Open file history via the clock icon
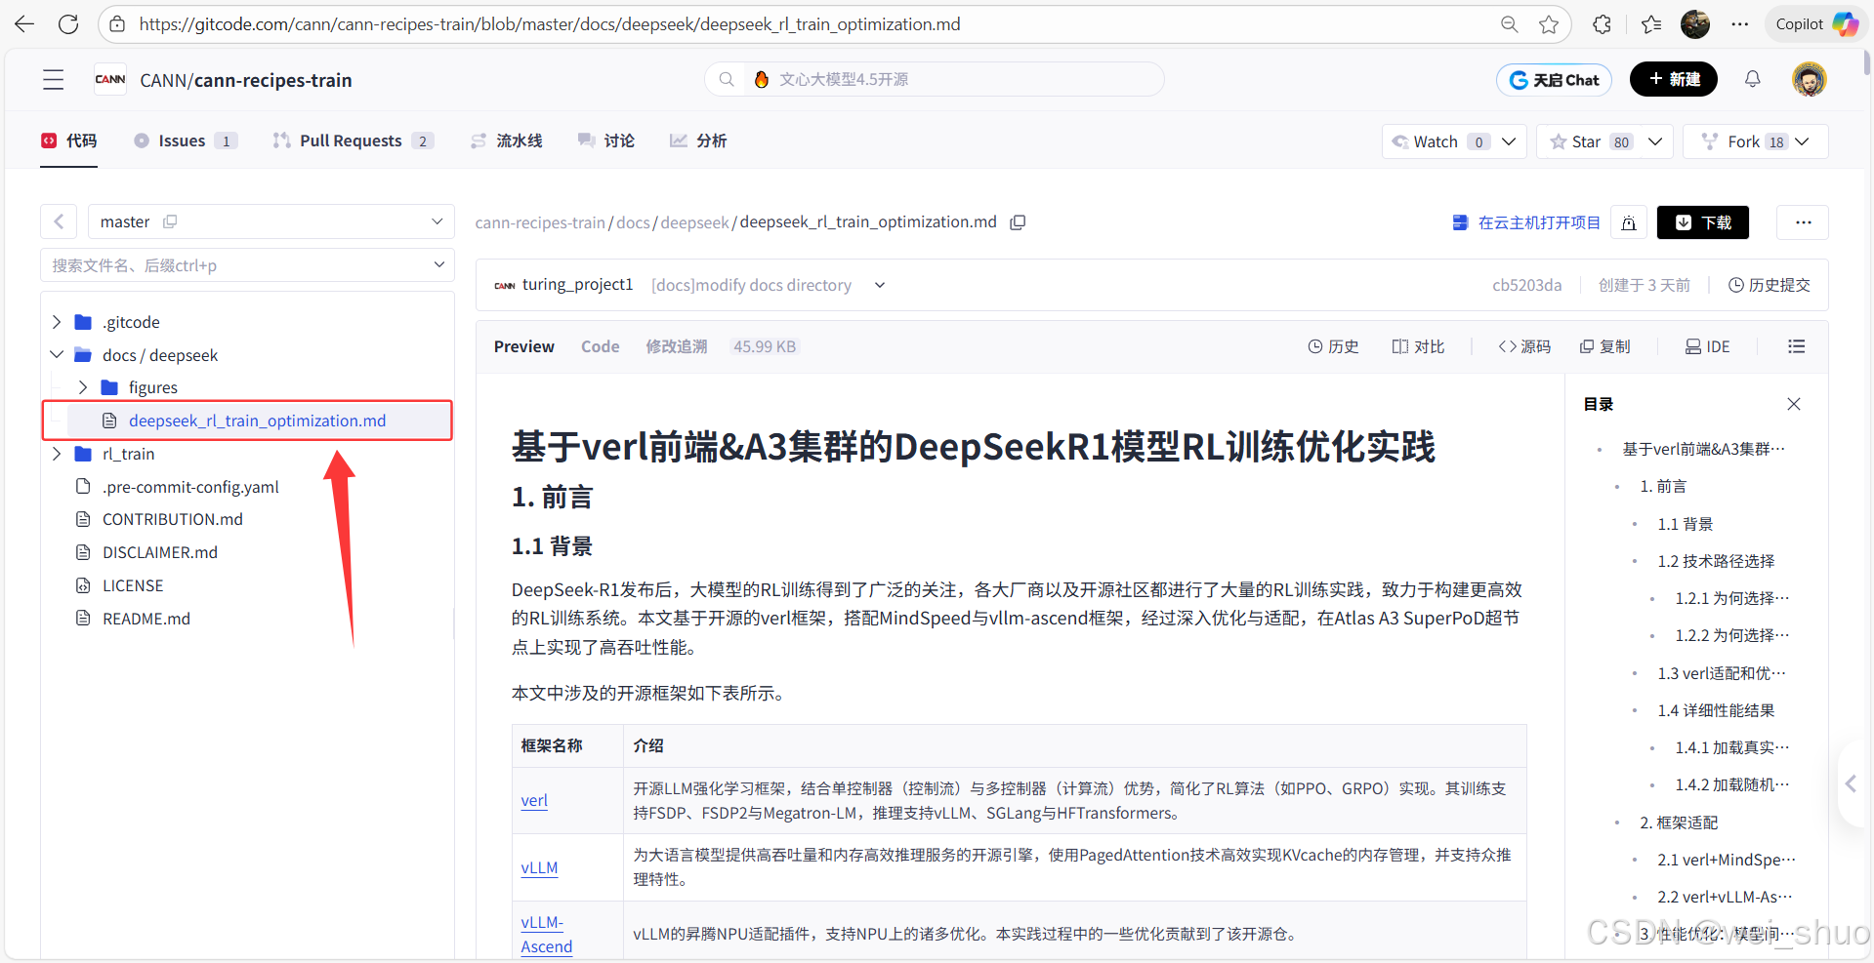This screenshot has width=1874, height=963. coord(1332,346)
